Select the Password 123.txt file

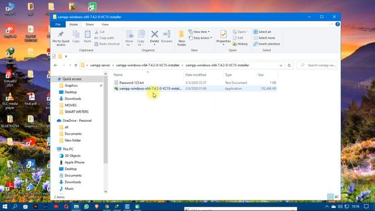(x=195, y=83)
